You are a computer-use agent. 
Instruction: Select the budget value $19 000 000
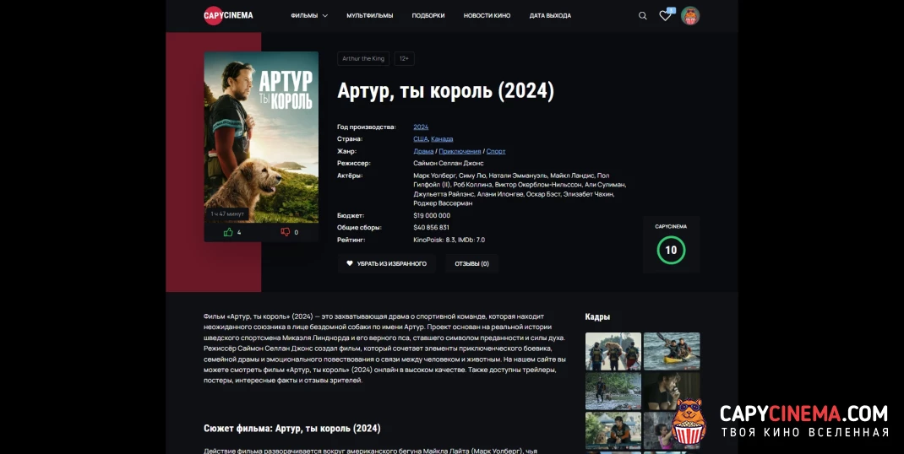click(x=432, y=215)
